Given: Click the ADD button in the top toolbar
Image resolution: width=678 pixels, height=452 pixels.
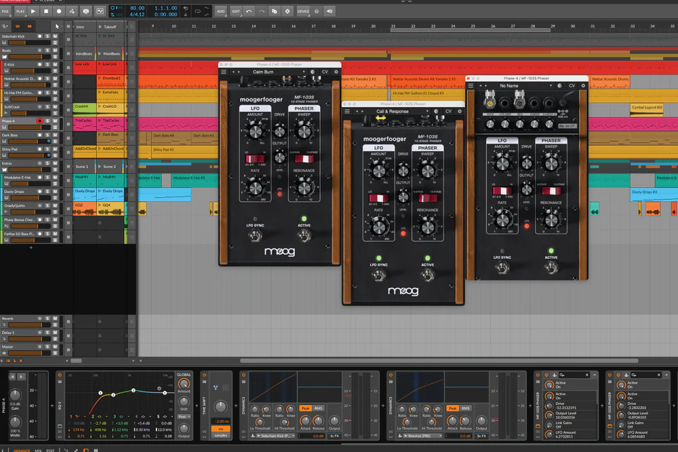Looking at the screenshot, I should pos(220,11).
